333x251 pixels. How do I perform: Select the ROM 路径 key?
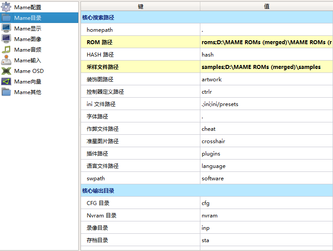coord(140,42)
